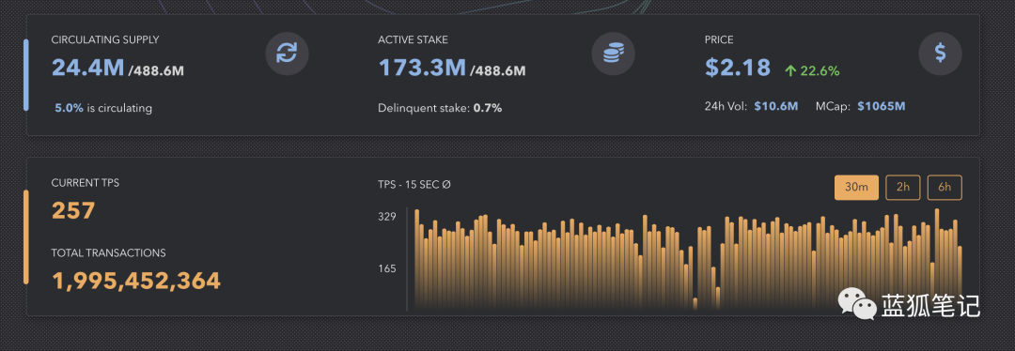Select the 30m time range
Viewport: 1015px width, 351px height.
(x=856, y=188)
